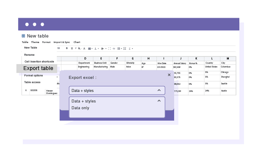Click chevron in the opened options list
Viewport: 265px width, 167px height.
coord(159,101)
